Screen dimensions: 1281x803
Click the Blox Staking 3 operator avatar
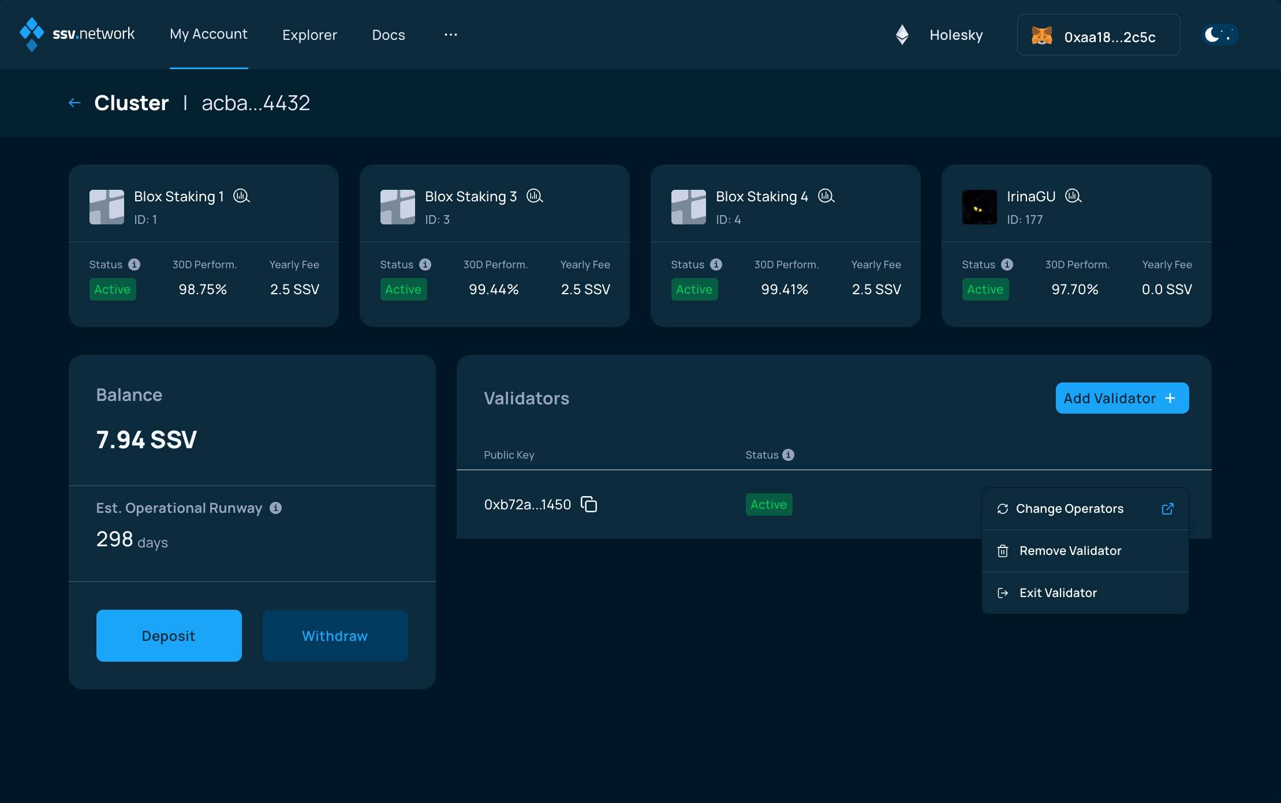(x=398, y=207)
